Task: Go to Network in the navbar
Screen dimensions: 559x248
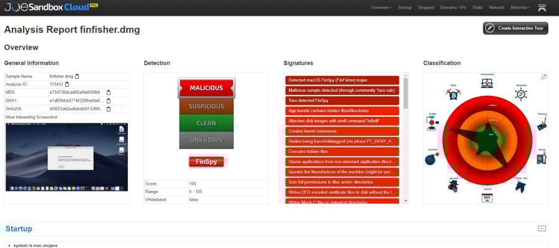Action: coord(497,7)
